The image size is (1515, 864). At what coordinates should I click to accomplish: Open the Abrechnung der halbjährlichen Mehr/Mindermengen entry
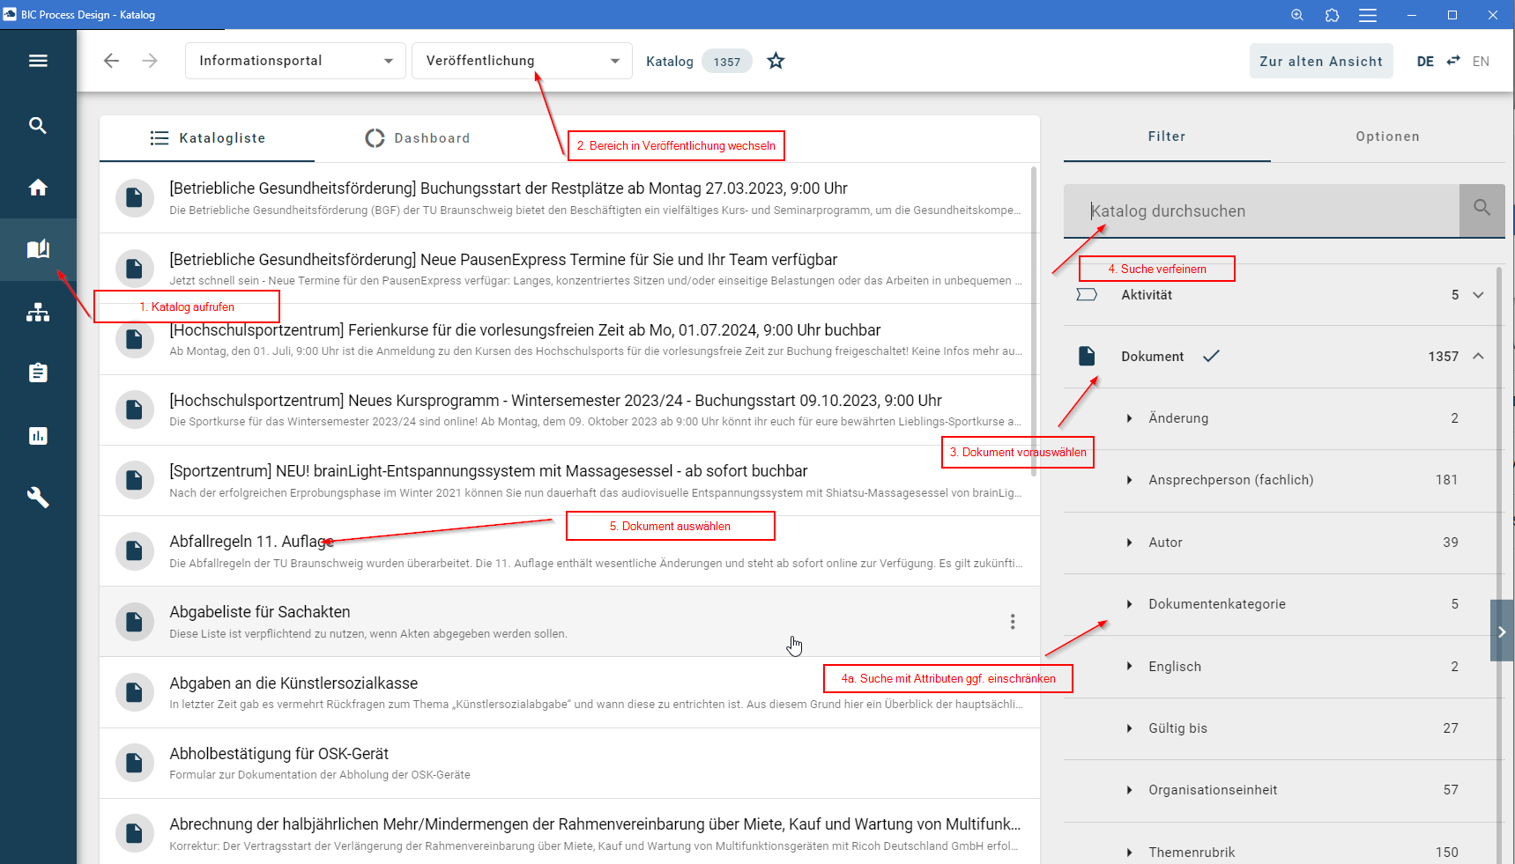pyautogui.click(x=569, y=832)
